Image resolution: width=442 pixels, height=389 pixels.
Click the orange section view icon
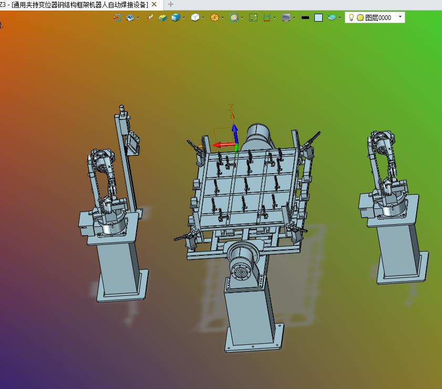pos(214,17)
